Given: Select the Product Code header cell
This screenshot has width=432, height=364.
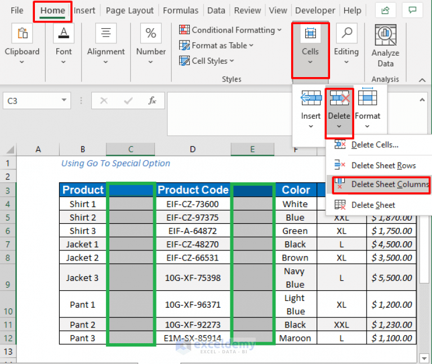Looking at the screenshot, I should click(193, 190).
